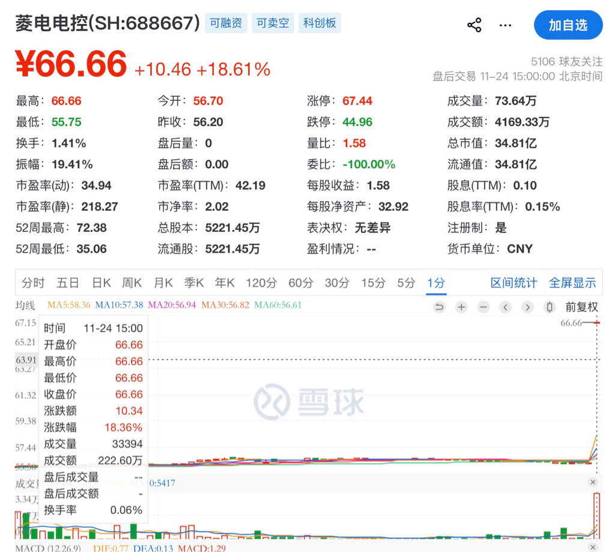This screenshot has height=552, width=615.
Task: Click the +18.61% change percentage
Action: 234,70
